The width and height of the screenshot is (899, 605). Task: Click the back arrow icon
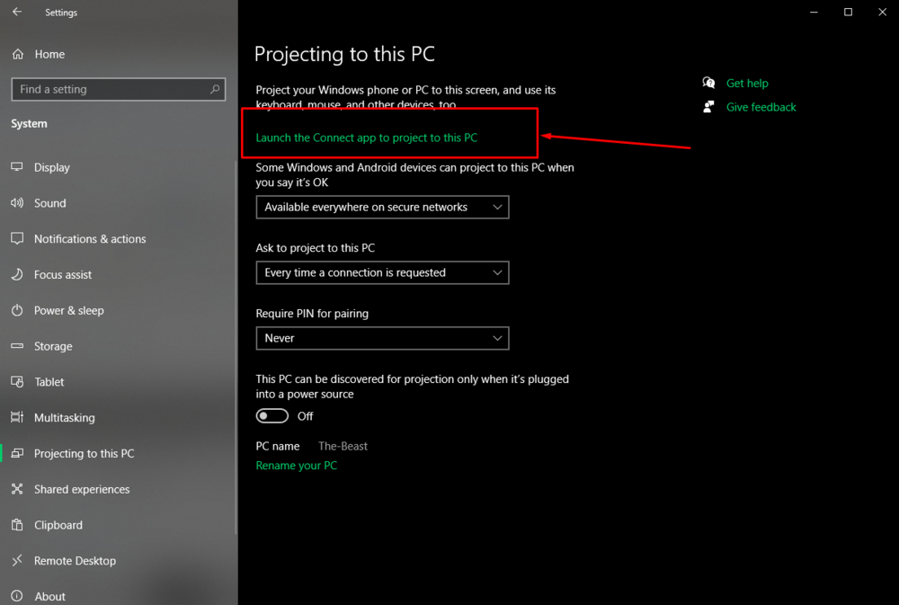17,13
